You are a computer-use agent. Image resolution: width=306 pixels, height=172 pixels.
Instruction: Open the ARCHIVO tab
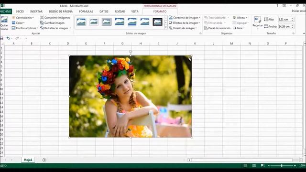click(x=6, y=11)
